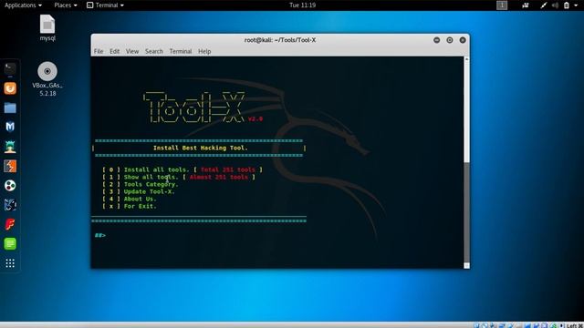Click the screen recorder camera tray icon

(526, 5)
